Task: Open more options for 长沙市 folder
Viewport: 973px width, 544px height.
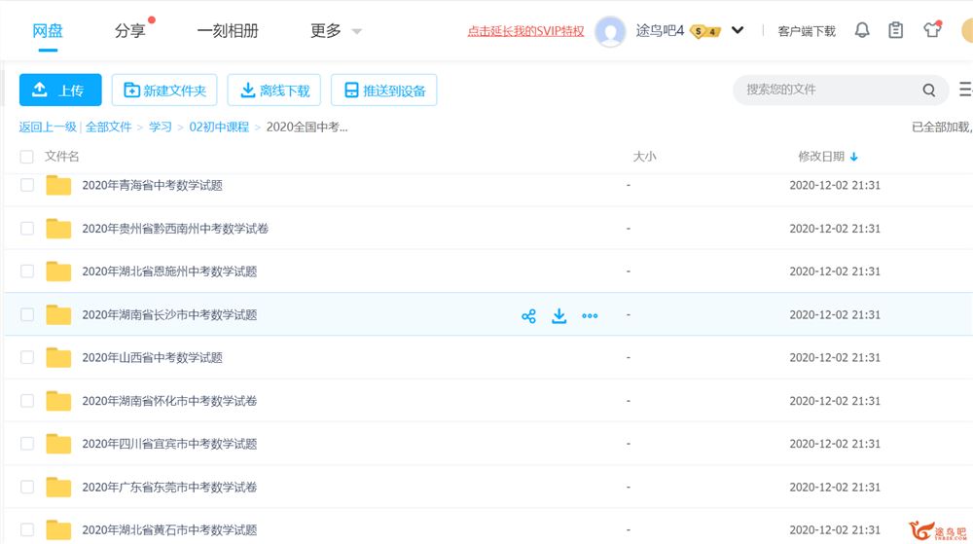Action: click(x=591, y=315)
